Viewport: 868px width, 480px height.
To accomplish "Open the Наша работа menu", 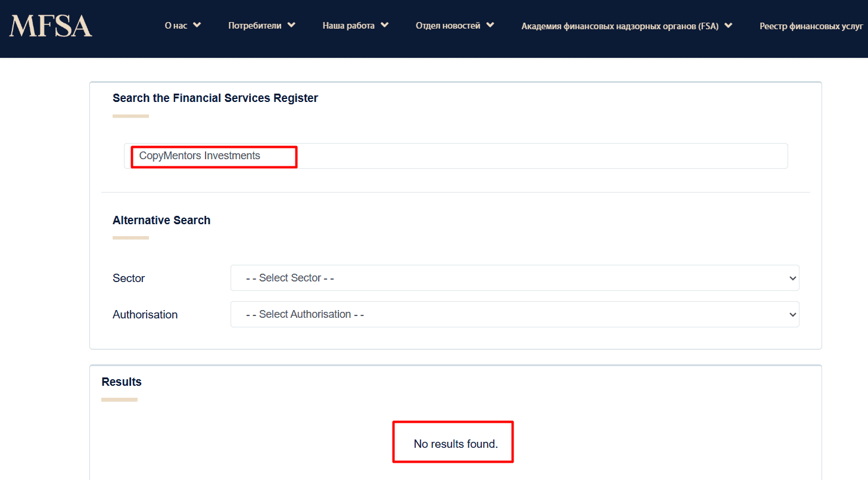I will click(x=349, y=26).
